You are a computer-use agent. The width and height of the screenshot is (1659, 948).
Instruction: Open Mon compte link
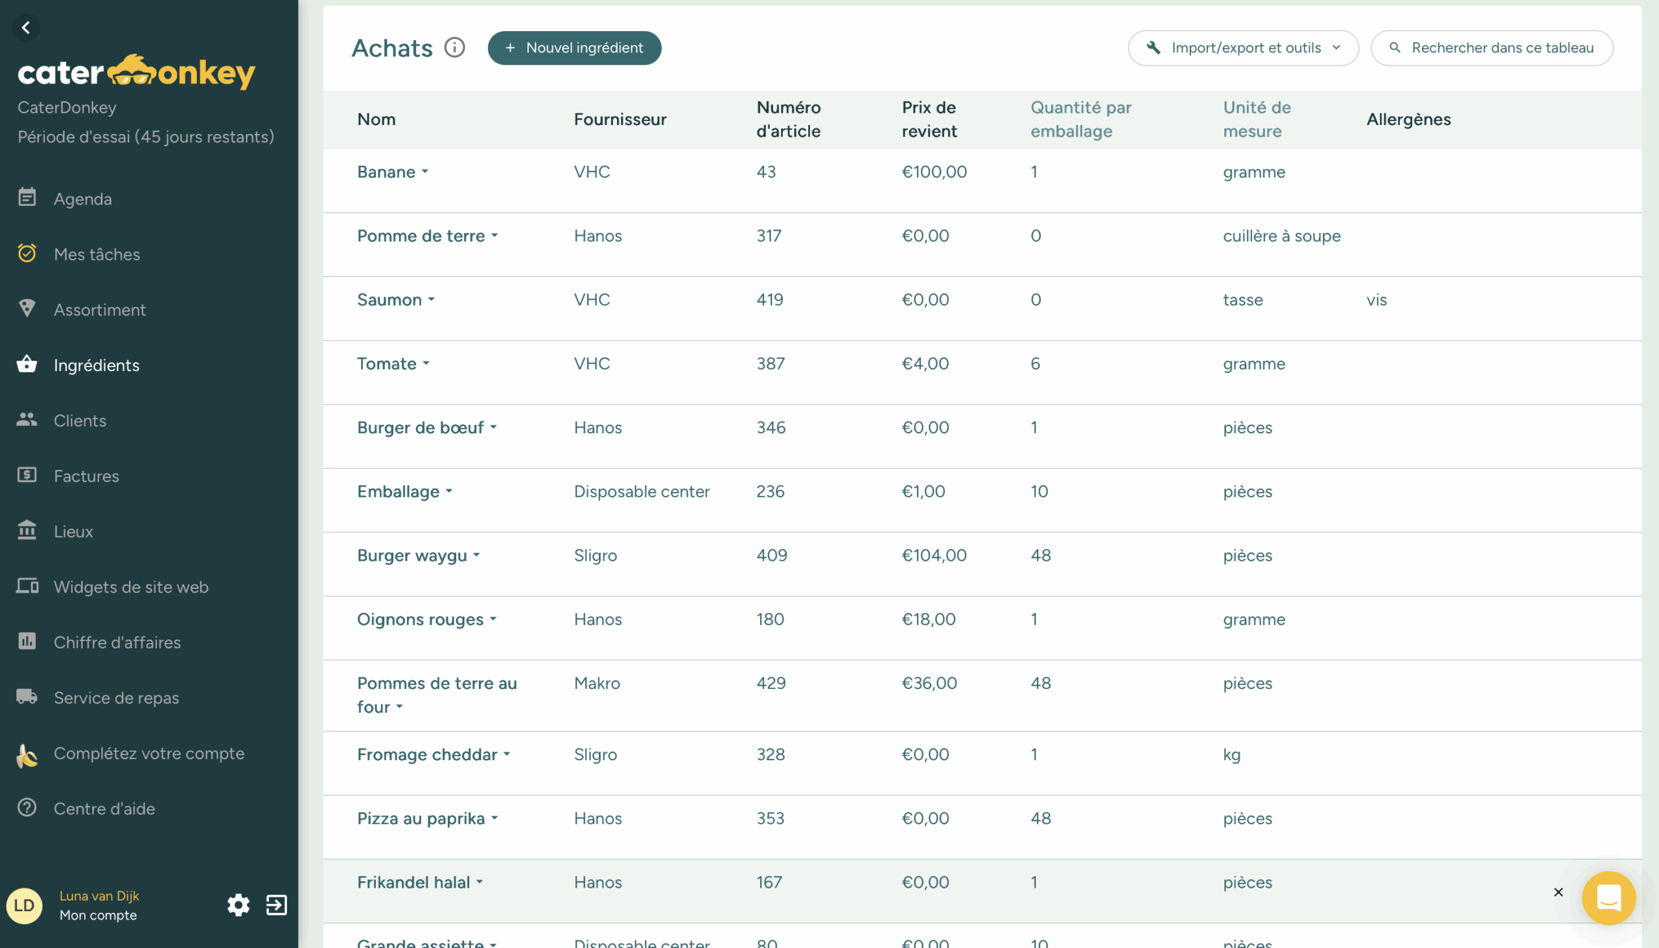tap(98, 915)
